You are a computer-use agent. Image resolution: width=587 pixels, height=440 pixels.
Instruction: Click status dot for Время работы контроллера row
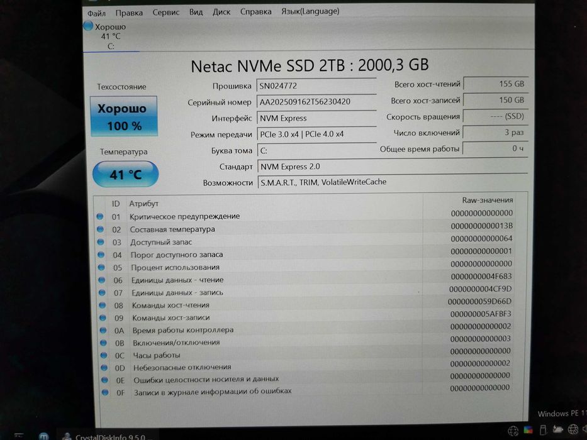103,330
